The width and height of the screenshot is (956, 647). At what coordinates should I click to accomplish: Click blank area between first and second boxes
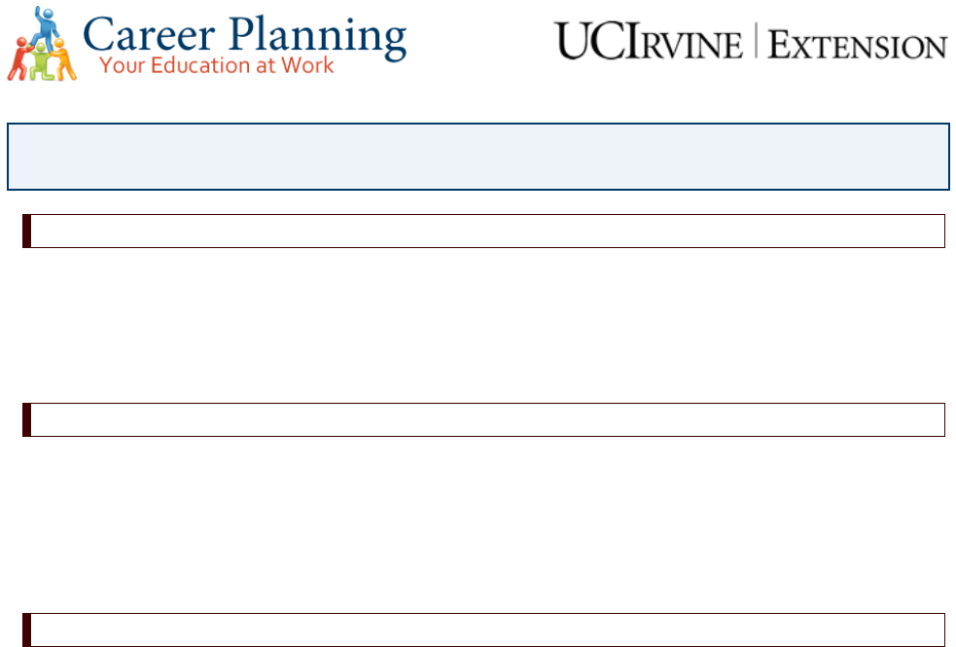pos(483,325)
